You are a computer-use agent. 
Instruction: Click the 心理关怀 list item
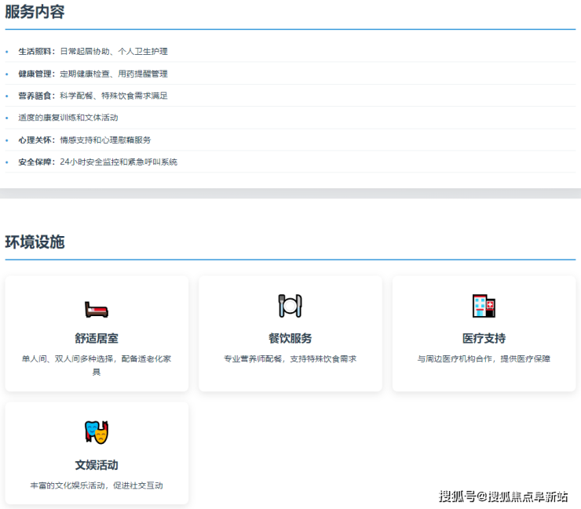85,140
